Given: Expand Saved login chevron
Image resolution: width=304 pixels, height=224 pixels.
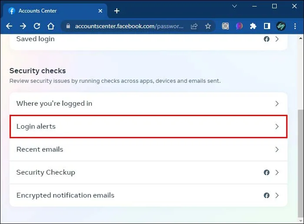Looking at the screenshot, I should coord(277,39).
